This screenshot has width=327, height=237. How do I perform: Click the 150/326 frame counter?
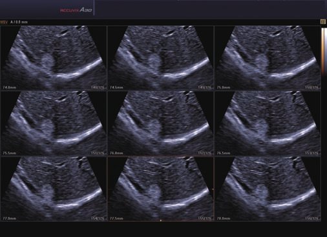coord(312,88)
